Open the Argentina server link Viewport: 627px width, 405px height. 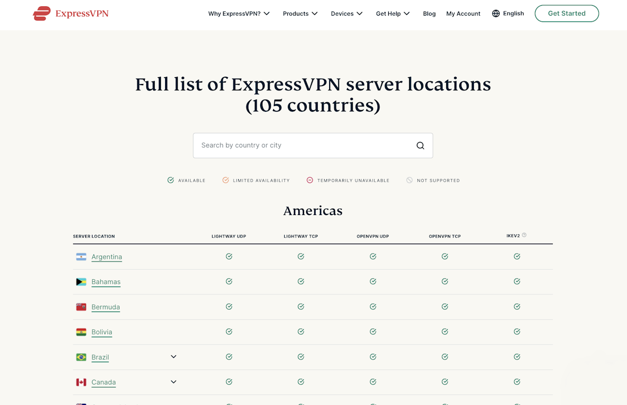[107, 257]
